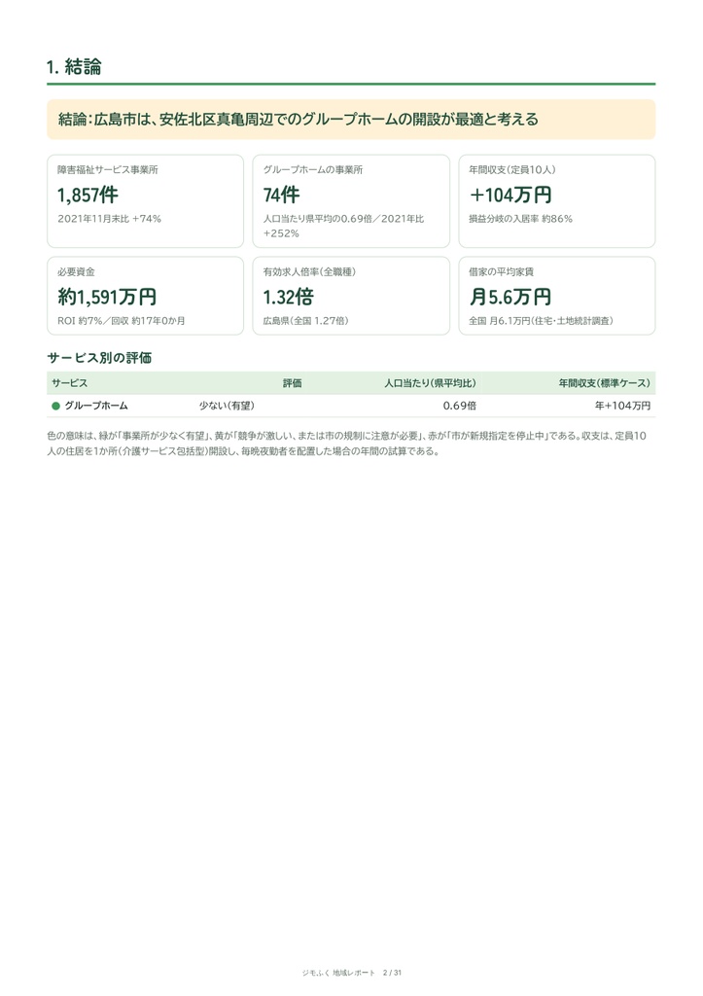The width and height of the screenshot is (703, 996).
Task: Select the value '1.32倍'
Action: (289, 297)
